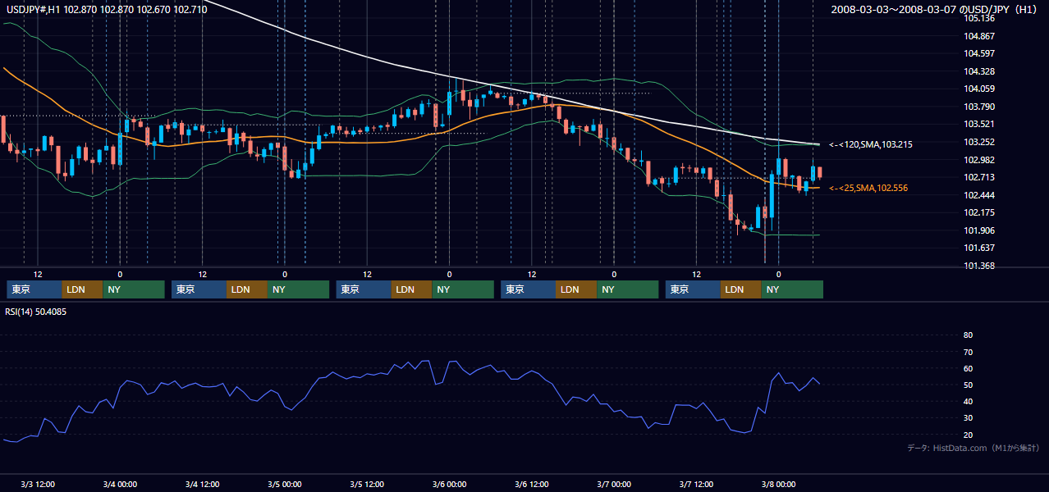The height and width of the screenshot is (492, 1049).
Task: Click price axis label 103.521
Action: click(x=979, y=124)
